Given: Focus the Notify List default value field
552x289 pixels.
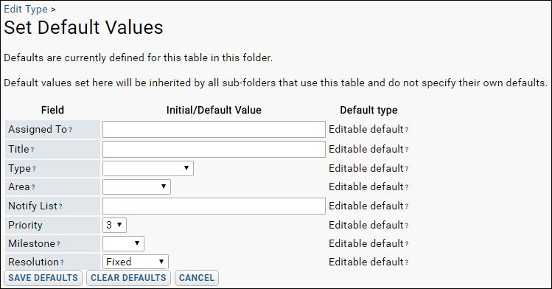Looking at the screenshot, I should click(x=214, y=206).
